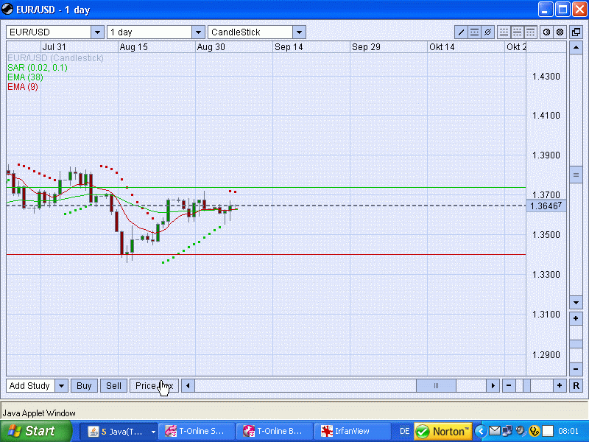Image resolution: width=589 pixels, height=442 pixels.
Task: Click the horizontal zoom plus button
Action: [560, 385]
